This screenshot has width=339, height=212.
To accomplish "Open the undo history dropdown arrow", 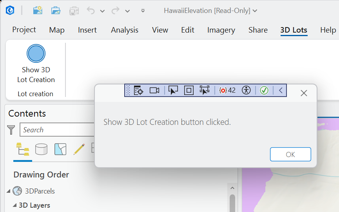I will (102, 11).
